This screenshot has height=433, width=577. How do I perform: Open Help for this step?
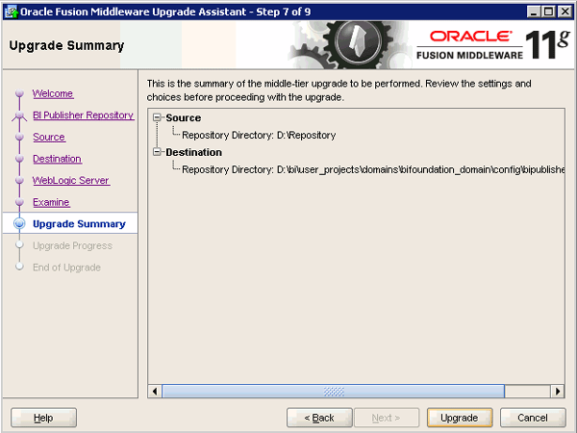43,418
